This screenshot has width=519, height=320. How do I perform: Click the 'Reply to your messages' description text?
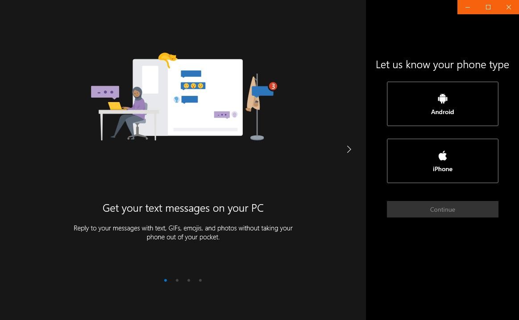coord(183,232)
